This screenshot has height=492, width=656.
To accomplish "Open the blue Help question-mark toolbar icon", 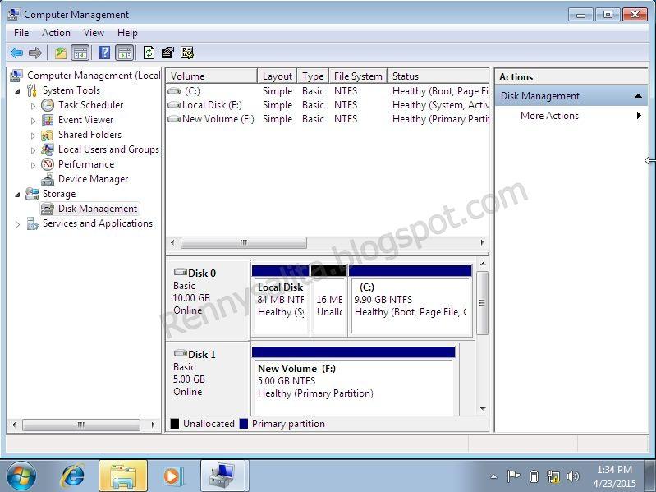I will point(104,53).
